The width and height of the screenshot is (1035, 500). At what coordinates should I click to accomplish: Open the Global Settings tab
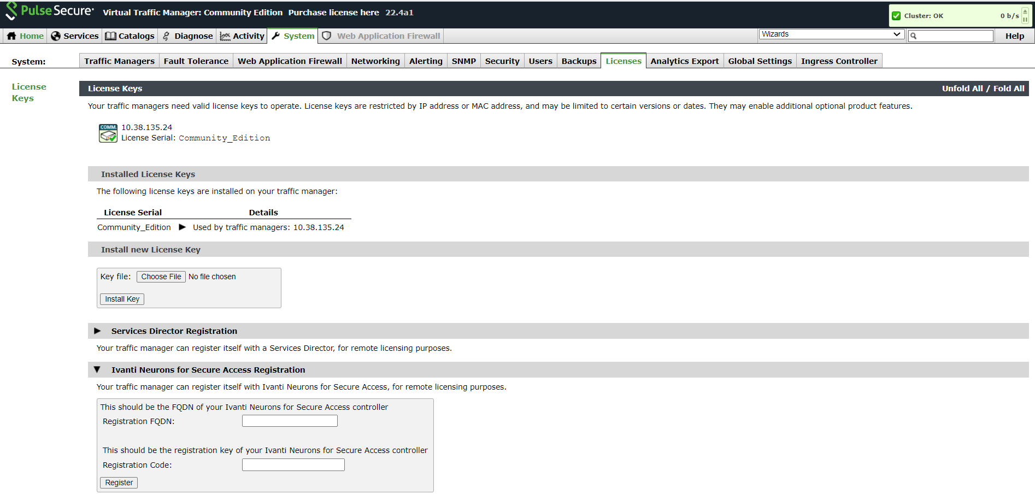760,61
